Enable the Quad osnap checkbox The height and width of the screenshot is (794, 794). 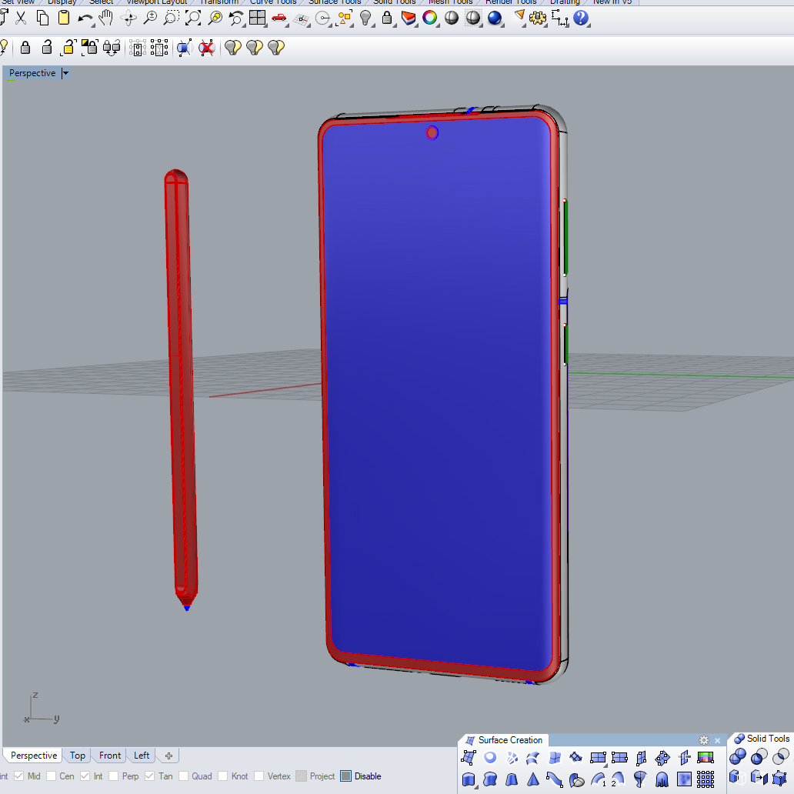click(x=183, y=776)
